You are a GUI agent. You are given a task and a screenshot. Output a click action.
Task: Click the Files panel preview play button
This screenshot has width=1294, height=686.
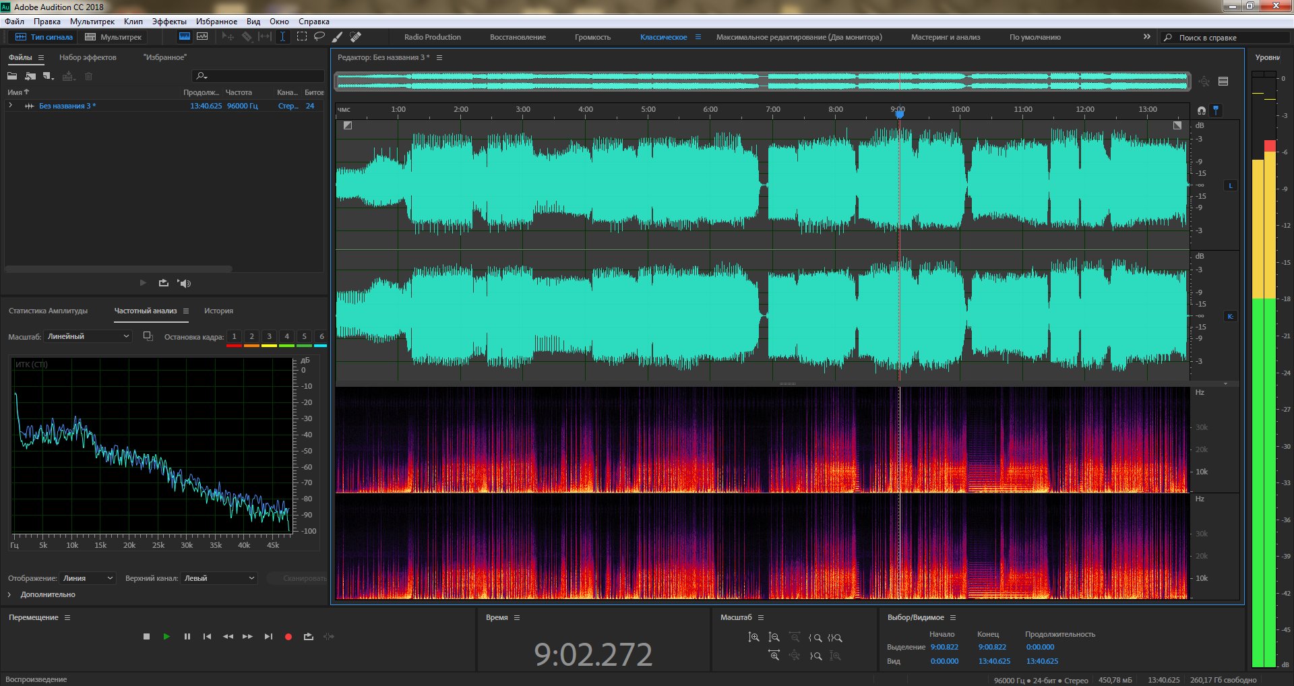coord(143,283)
